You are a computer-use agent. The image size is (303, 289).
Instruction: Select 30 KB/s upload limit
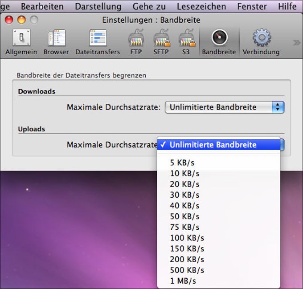pos(219,195)
